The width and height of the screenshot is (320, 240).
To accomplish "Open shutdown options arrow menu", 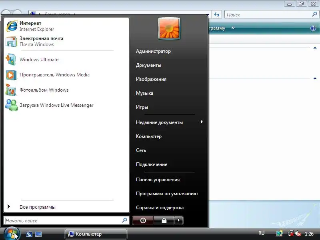I will click(x=179, y=220).
